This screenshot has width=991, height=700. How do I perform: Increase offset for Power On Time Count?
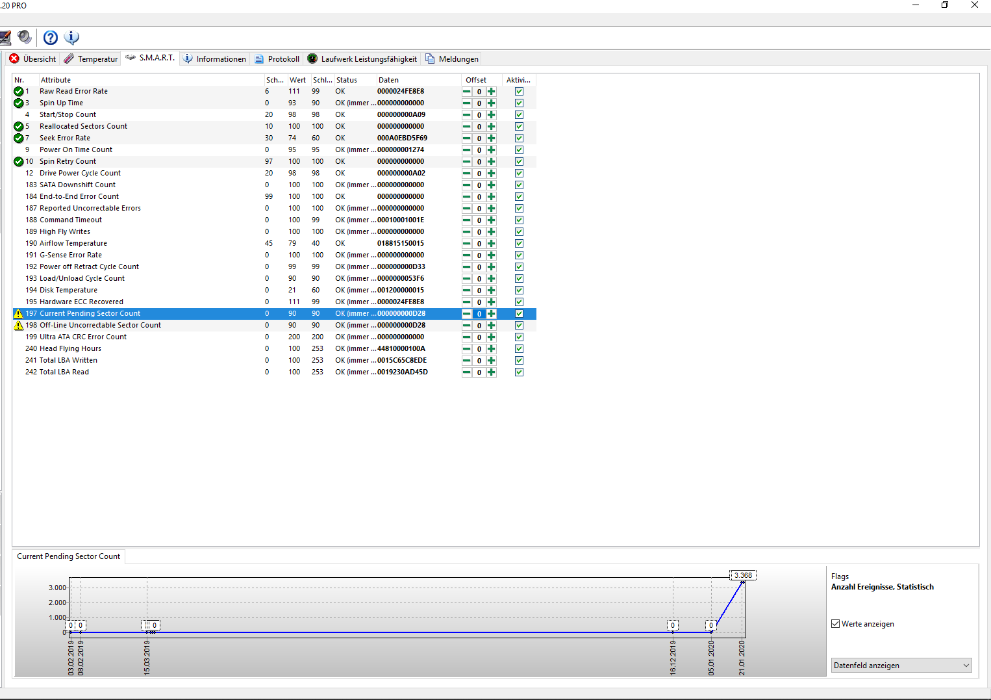click(x=492, y=150)
